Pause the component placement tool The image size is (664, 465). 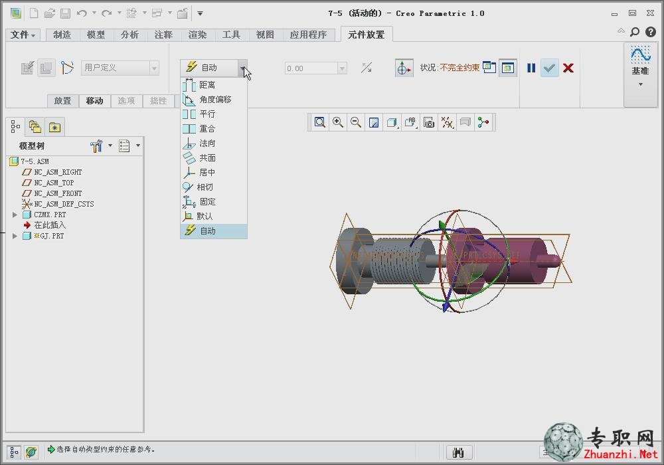[531, 68]
